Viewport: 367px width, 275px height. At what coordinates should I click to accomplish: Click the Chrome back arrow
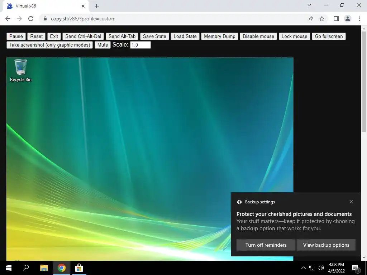[8, 19]
